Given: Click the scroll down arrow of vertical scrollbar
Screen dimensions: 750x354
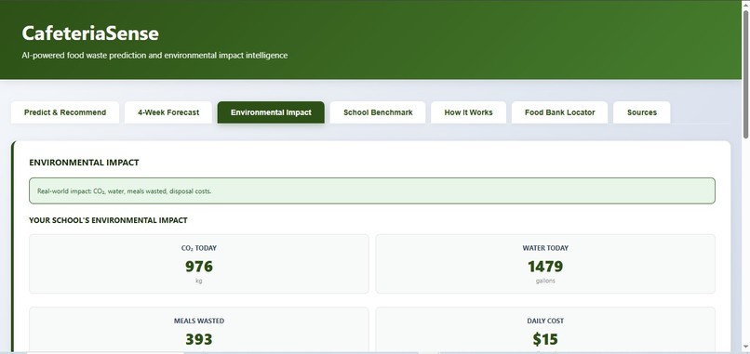Looking at the screenshot, I should 745,347.
